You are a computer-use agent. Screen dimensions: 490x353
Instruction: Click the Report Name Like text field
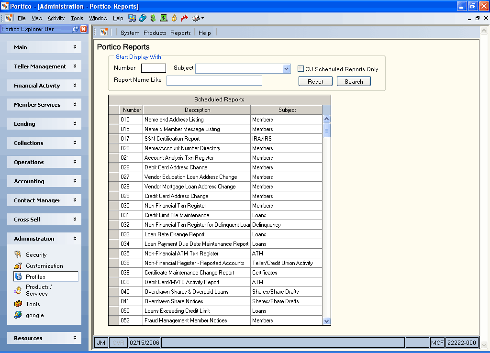214,80
